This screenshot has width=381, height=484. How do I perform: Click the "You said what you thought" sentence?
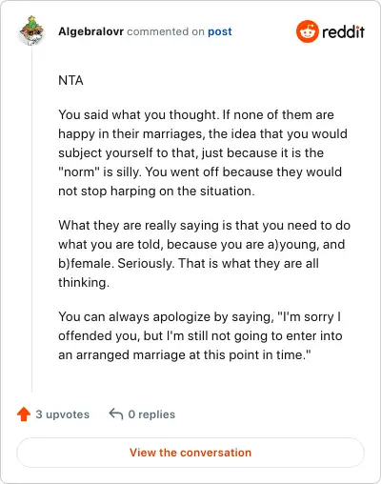click(139, 114)
